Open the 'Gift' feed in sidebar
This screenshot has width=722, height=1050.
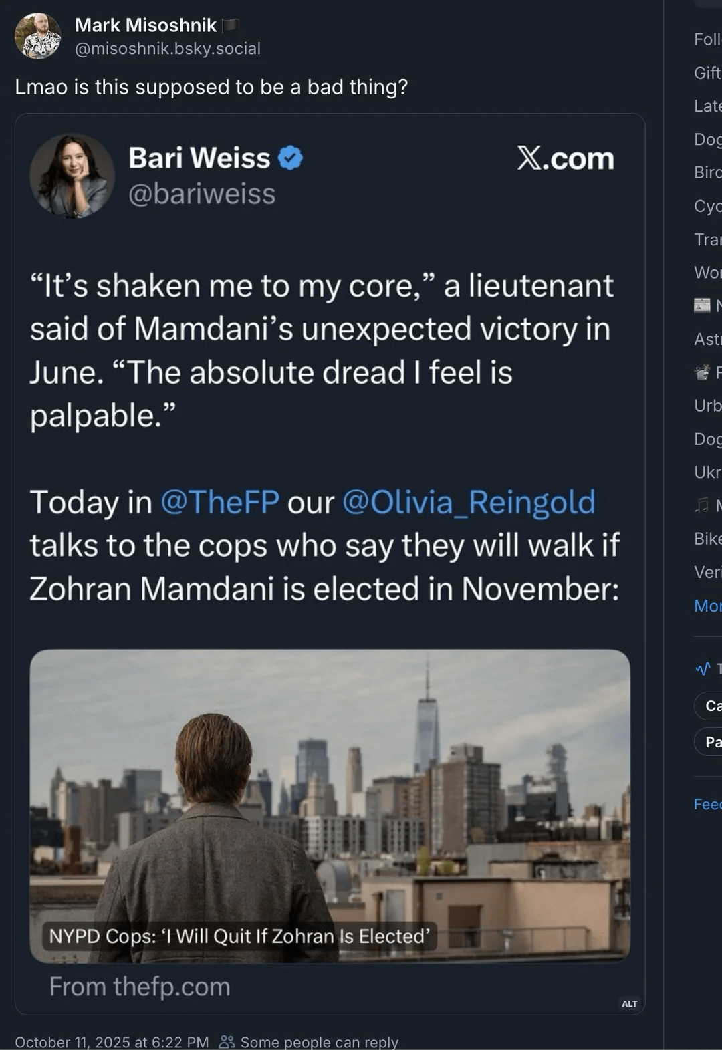[707, 72]
